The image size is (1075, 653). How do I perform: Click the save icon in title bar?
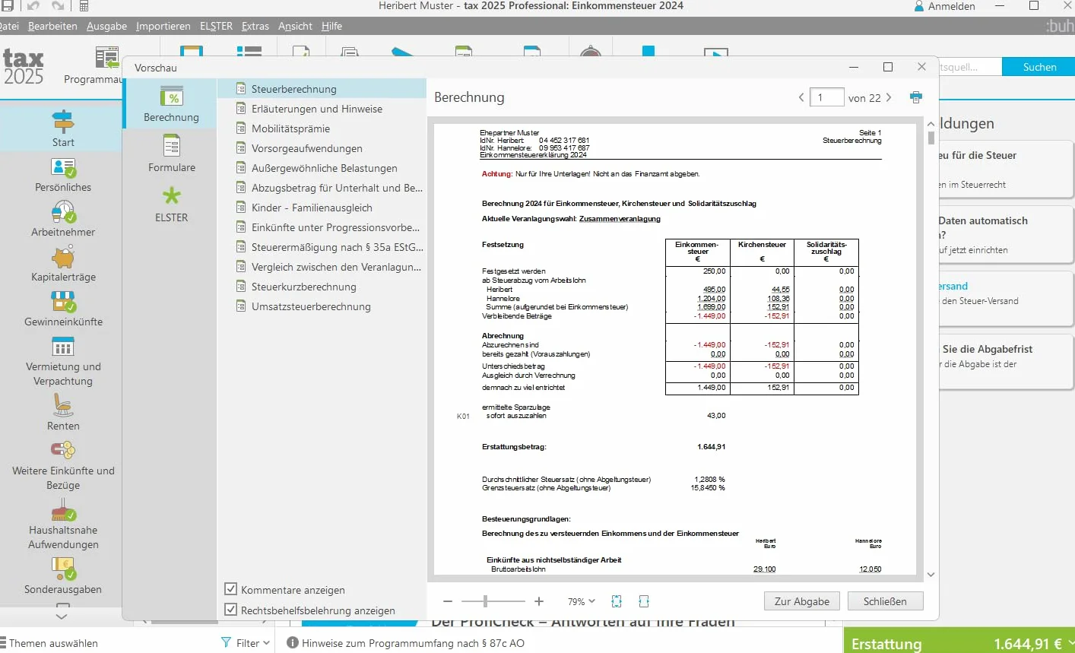pyautogui.click(x=6, y=6)
